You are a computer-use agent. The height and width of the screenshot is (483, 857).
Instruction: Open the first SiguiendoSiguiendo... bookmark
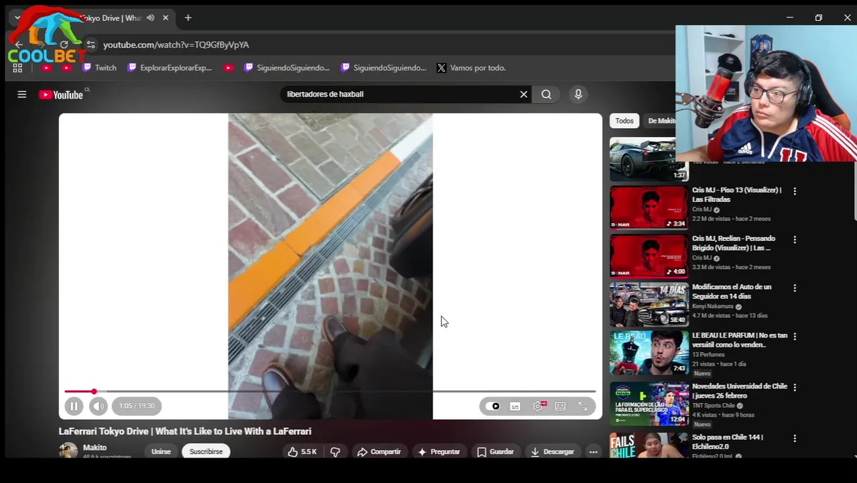point(287,68)
